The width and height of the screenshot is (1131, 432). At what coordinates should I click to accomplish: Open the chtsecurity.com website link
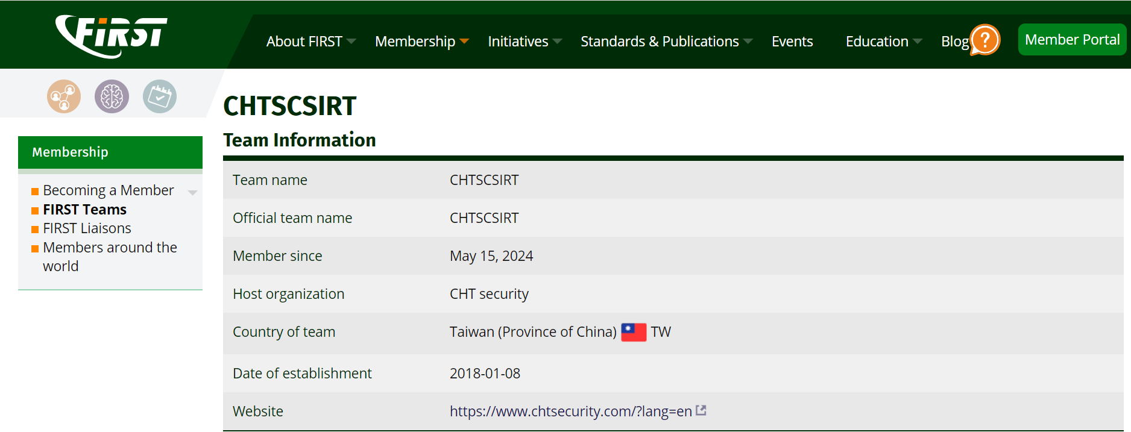pyautogui.click(x=571, y=412)
